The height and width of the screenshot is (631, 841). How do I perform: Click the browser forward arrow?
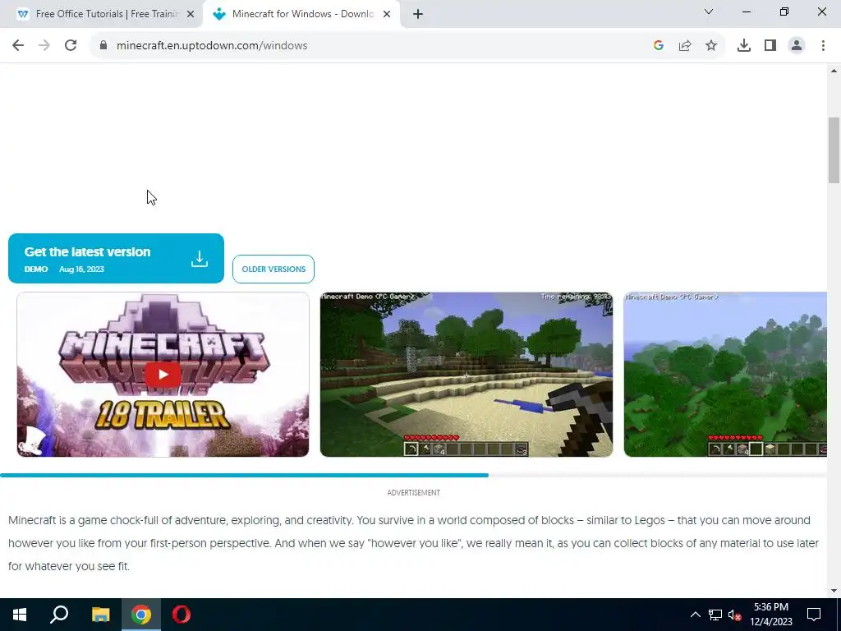(44, 46)
